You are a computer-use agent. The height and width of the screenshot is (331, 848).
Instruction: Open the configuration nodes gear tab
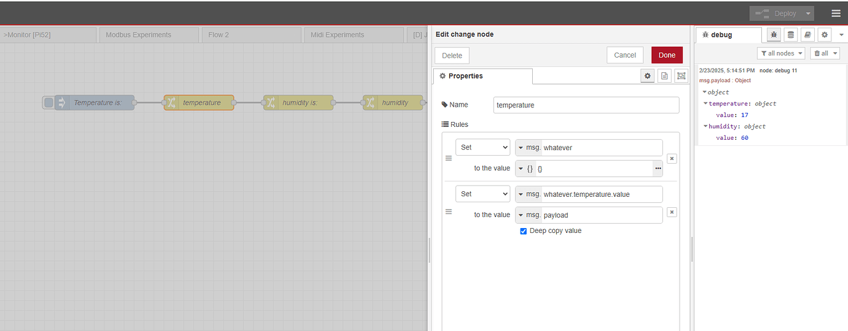pos(825,35)
